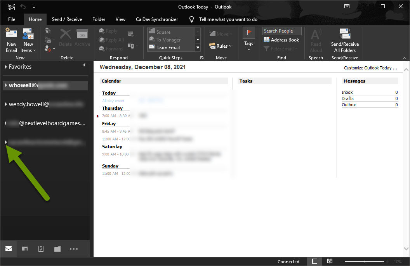Viewport: 410px width, 266px height.
Task: Open the CalDav Synchronizer tab
Action: click(157, 19)
